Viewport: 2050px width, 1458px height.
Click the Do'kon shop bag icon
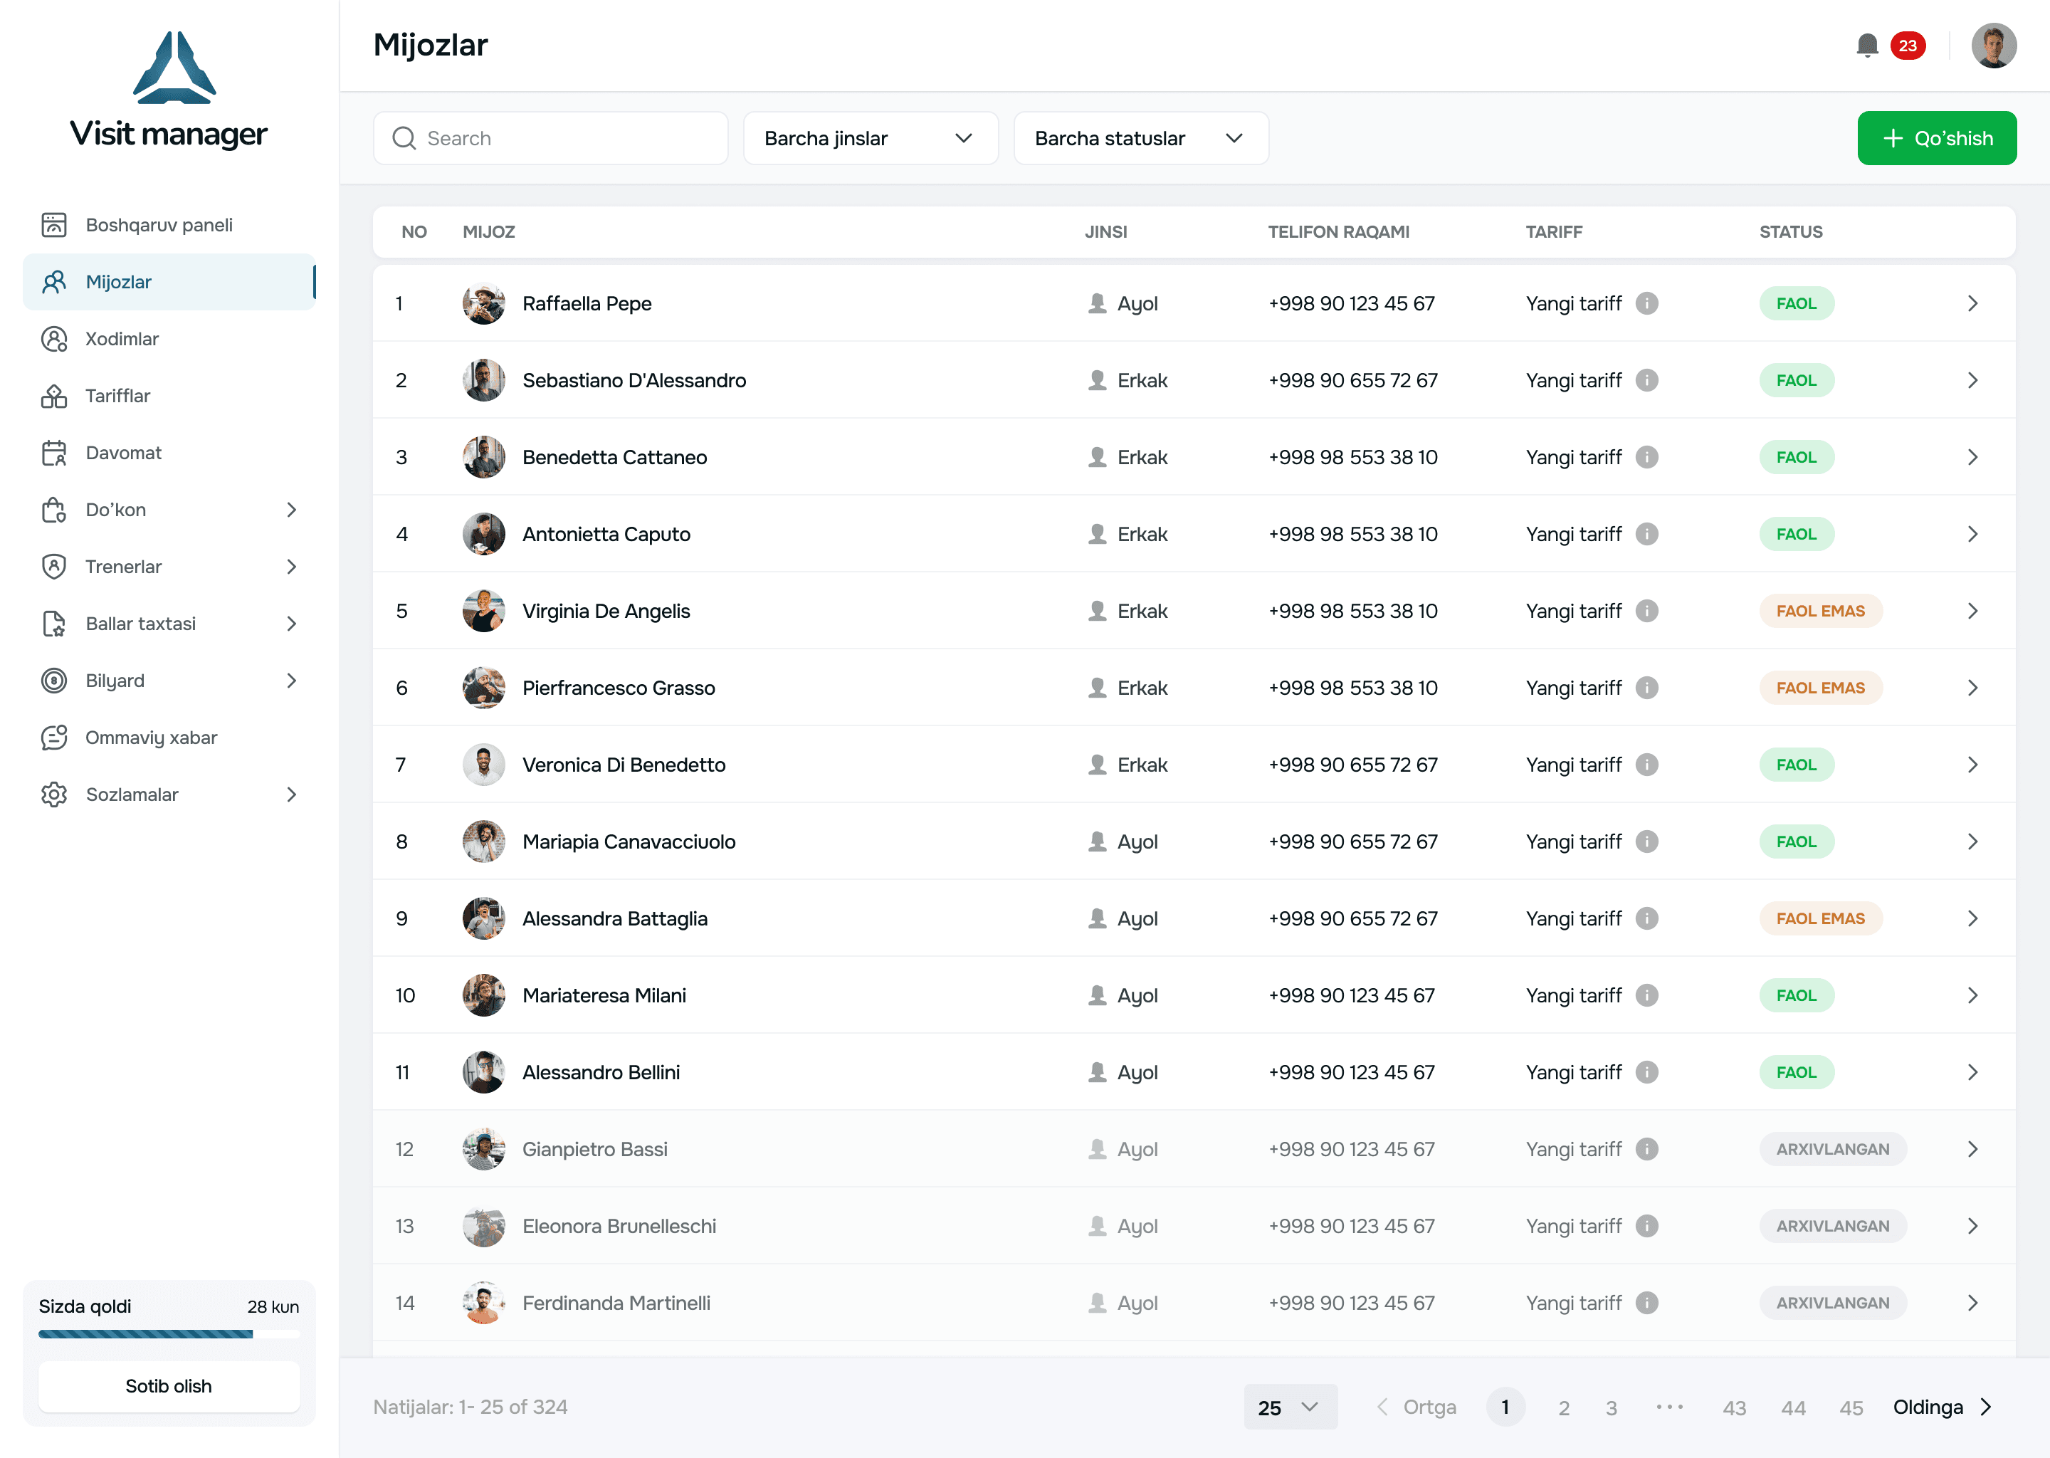[x=54, y=510]
